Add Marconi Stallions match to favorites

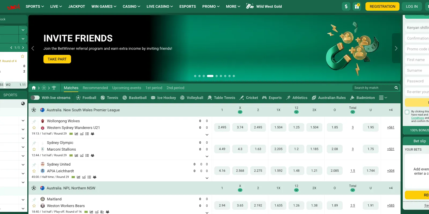coord(34,150)
